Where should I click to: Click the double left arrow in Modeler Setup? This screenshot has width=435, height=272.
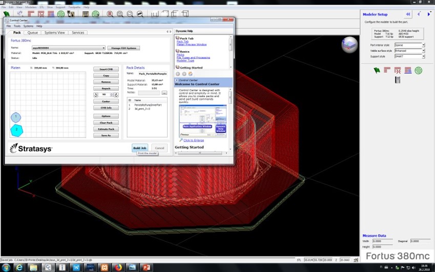pos(408,14)
